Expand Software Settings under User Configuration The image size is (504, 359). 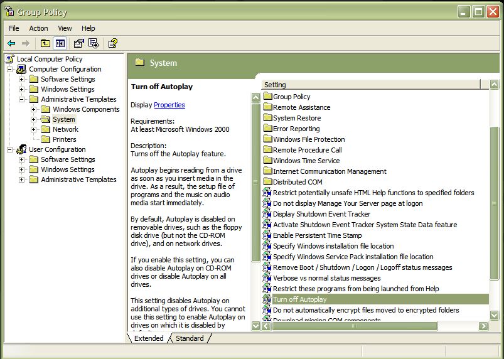(x=21, y=159)
